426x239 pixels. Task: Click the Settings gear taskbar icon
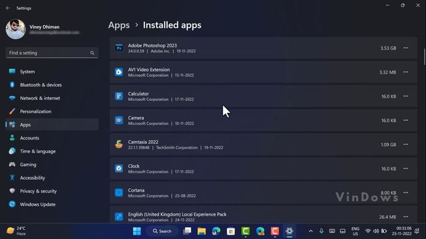(290, 231)
